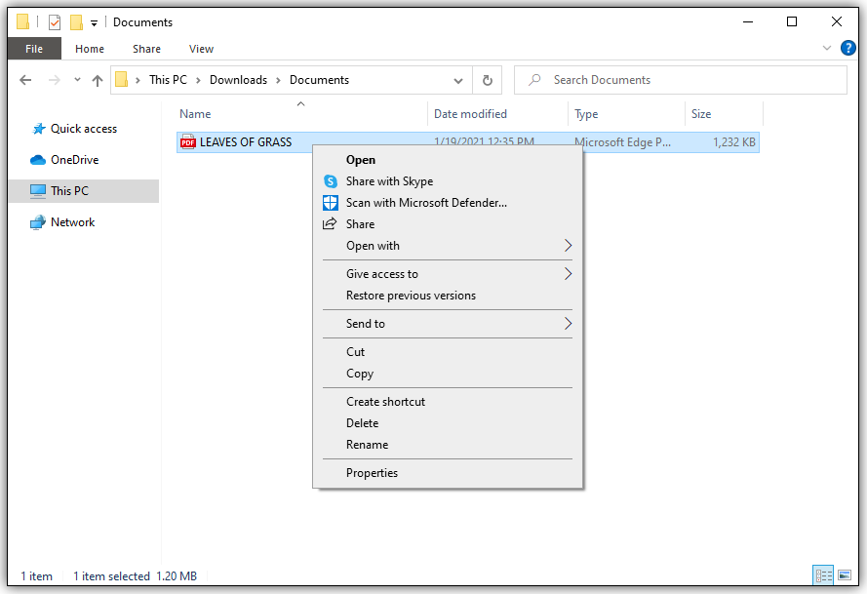Image resolution: width=867 pixels, height=594 pixels.
Task: Open the address bar history dropdown
Action: 457,81
